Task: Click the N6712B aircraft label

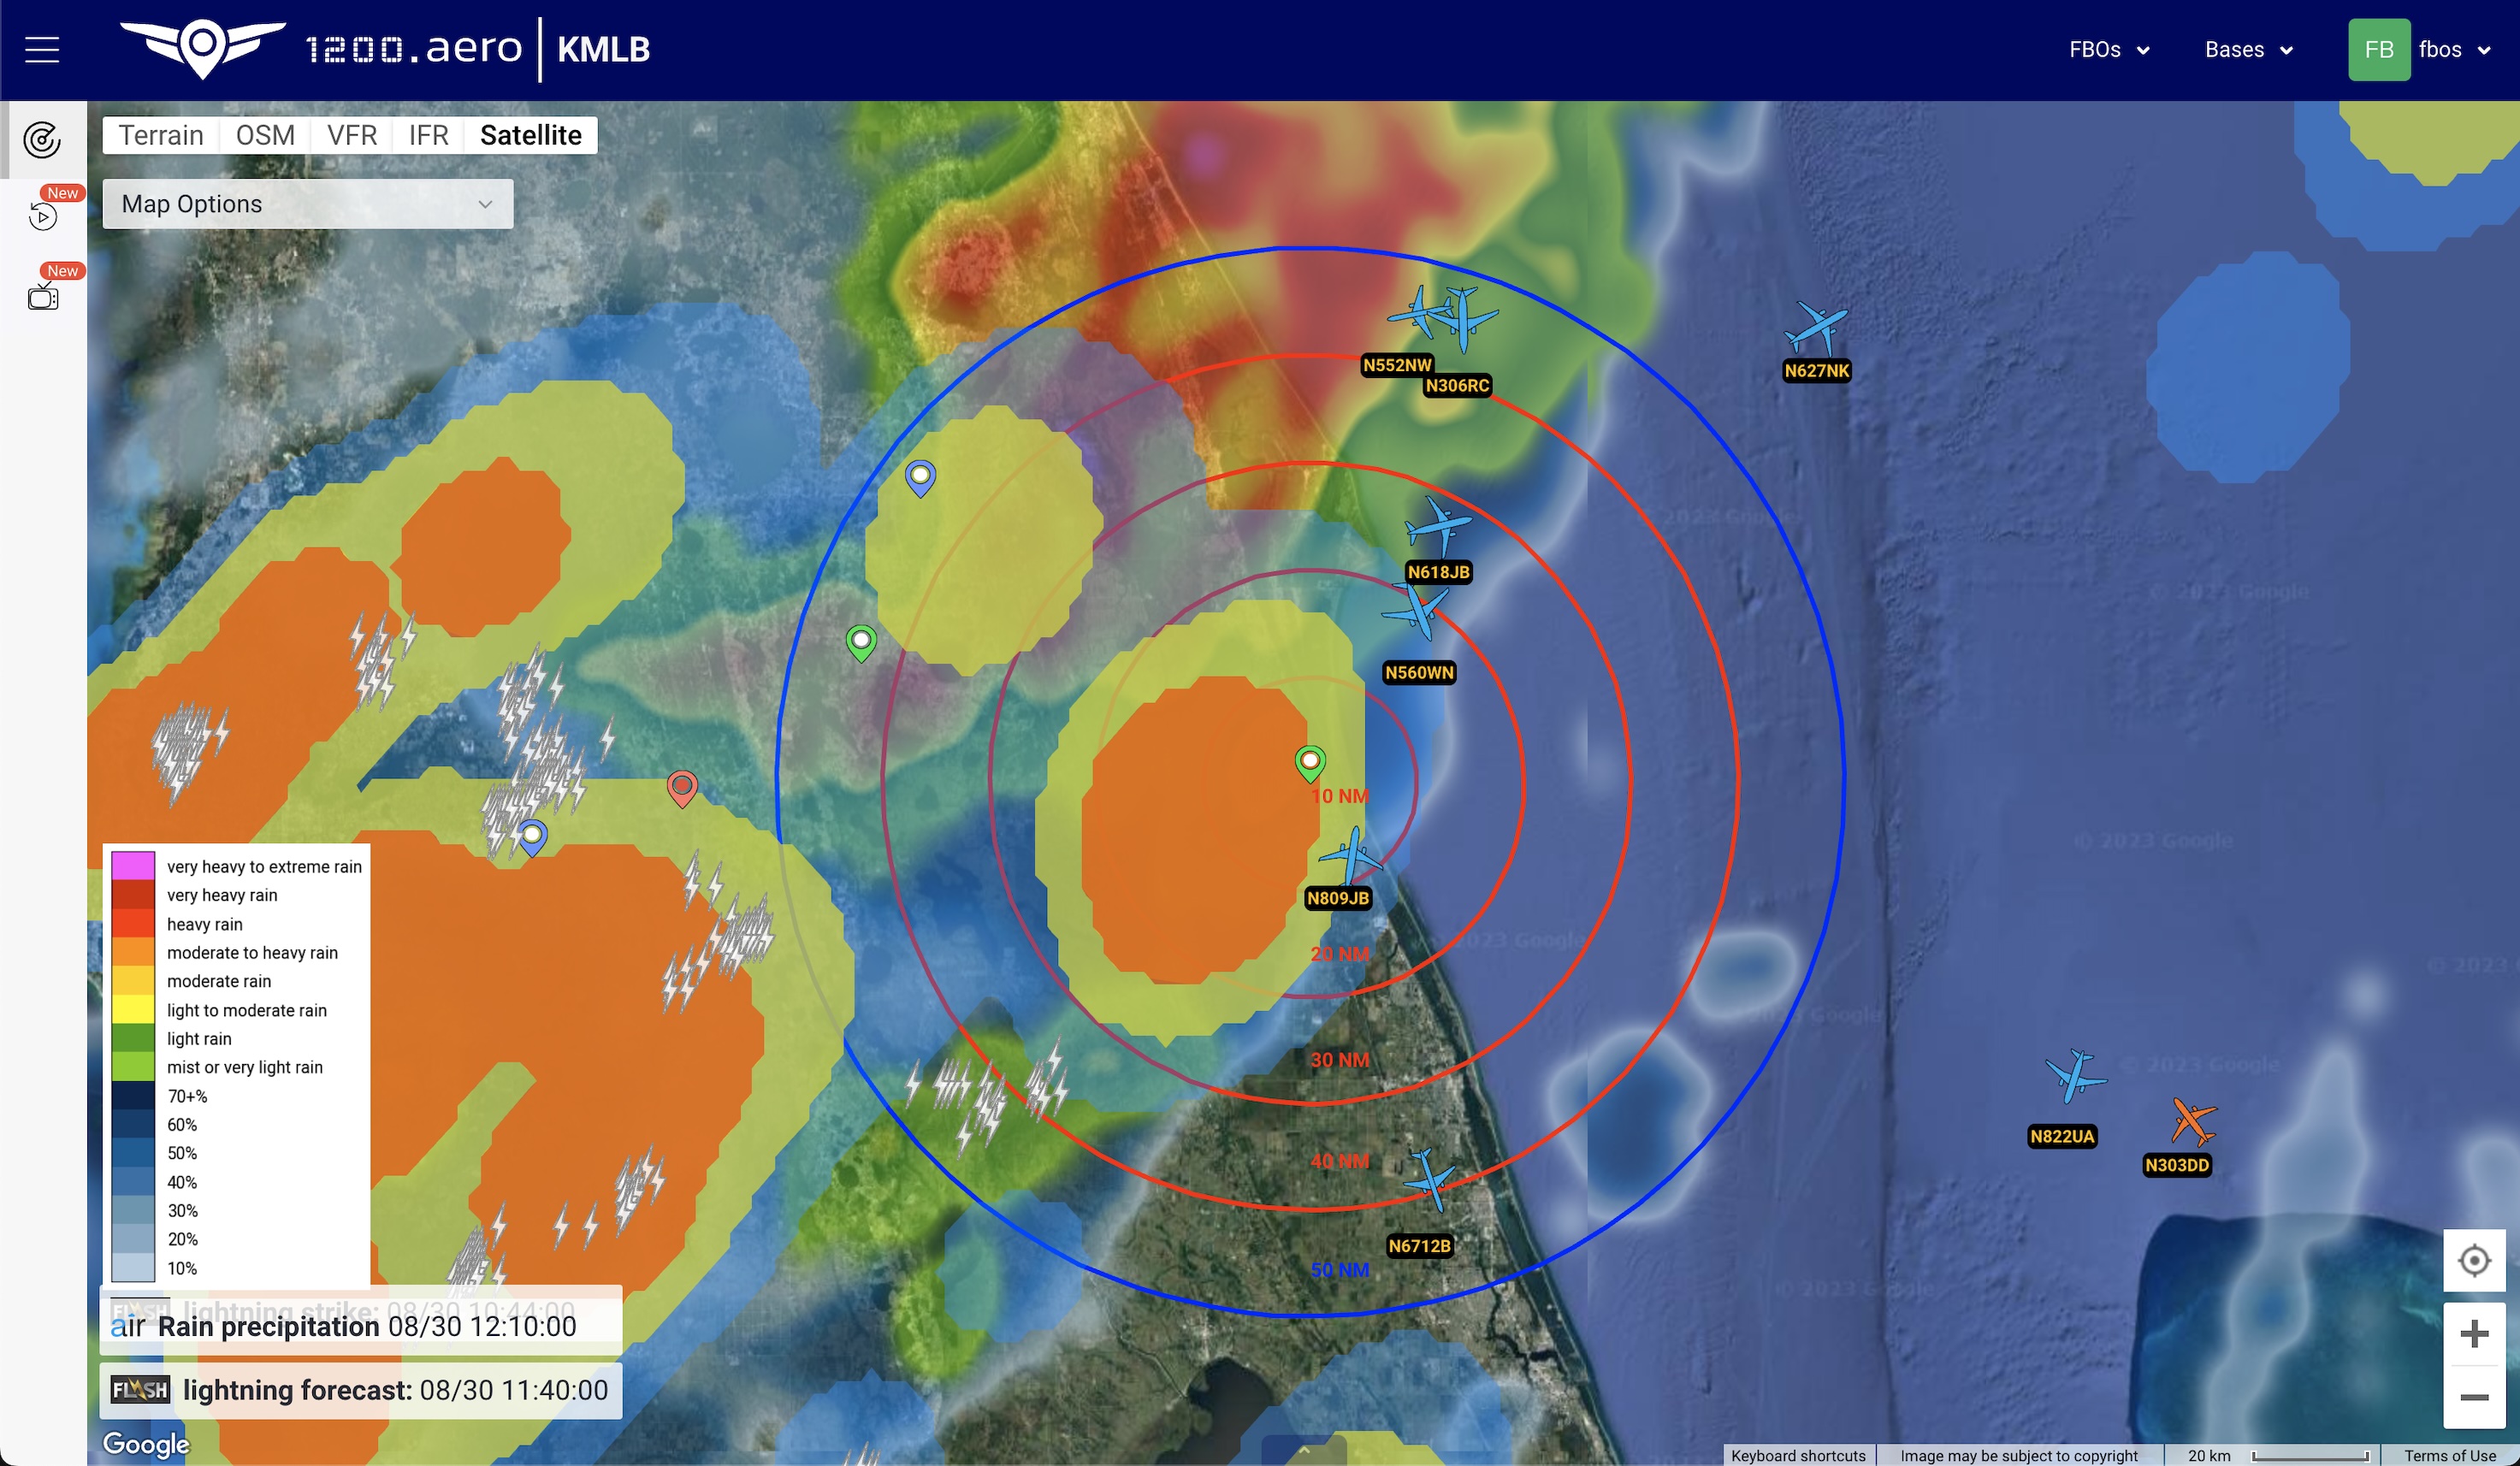Action: click(1419, 1245)
